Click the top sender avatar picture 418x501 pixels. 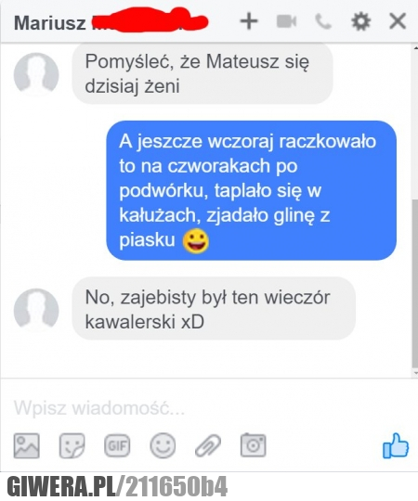coord(36,75)
